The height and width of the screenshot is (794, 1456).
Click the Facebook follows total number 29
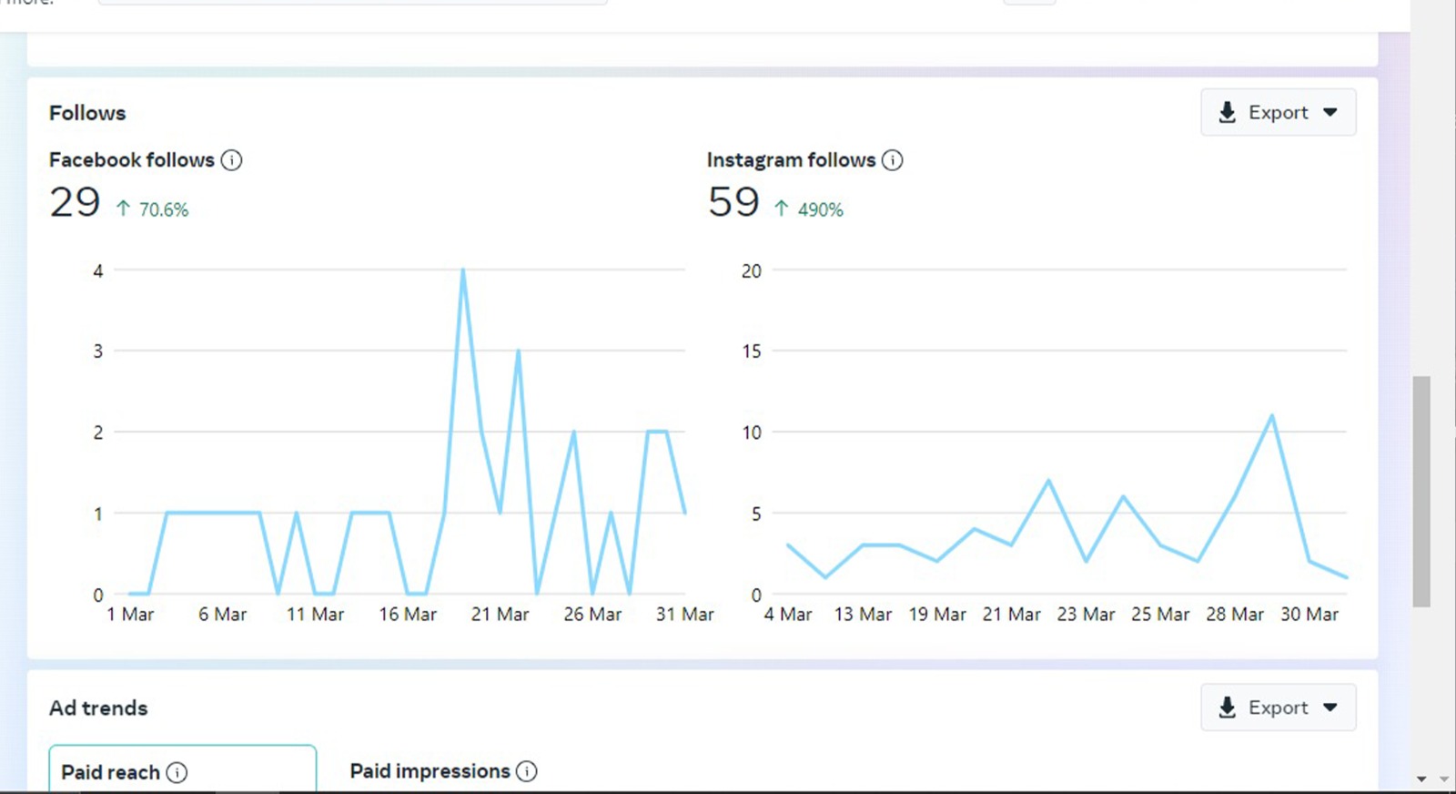pos(75,202)
